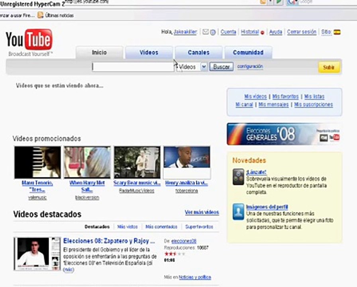The image size is (357, 287).
Task: Click inside the YouTube search input field
Action: pyautogui.click(x=133, y=67)
